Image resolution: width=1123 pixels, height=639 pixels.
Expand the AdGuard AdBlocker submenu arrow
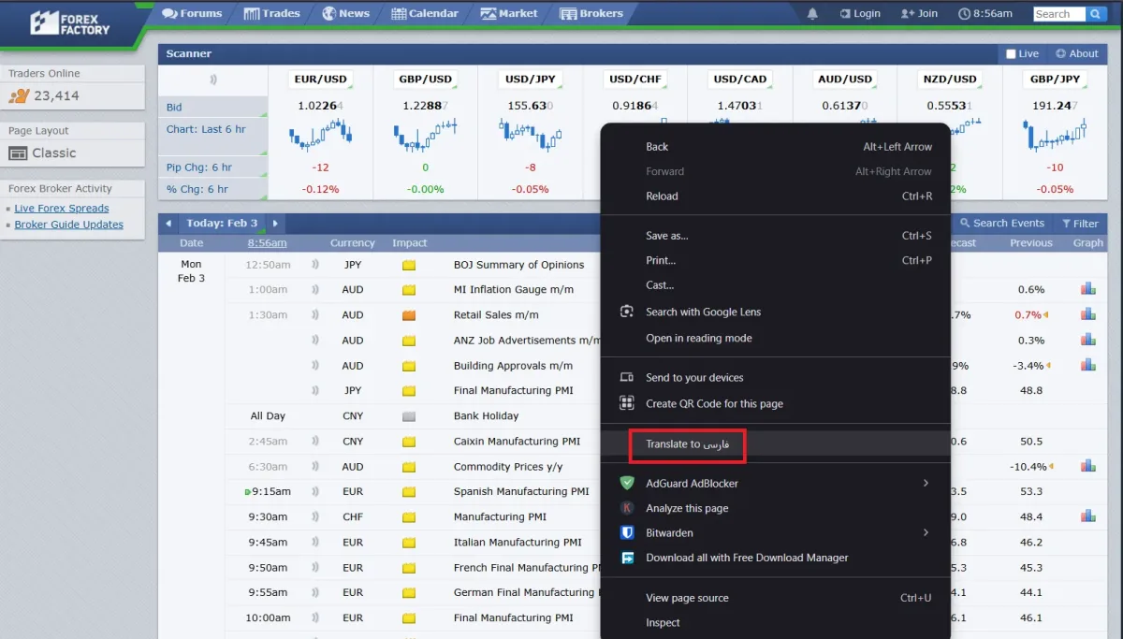926,484
